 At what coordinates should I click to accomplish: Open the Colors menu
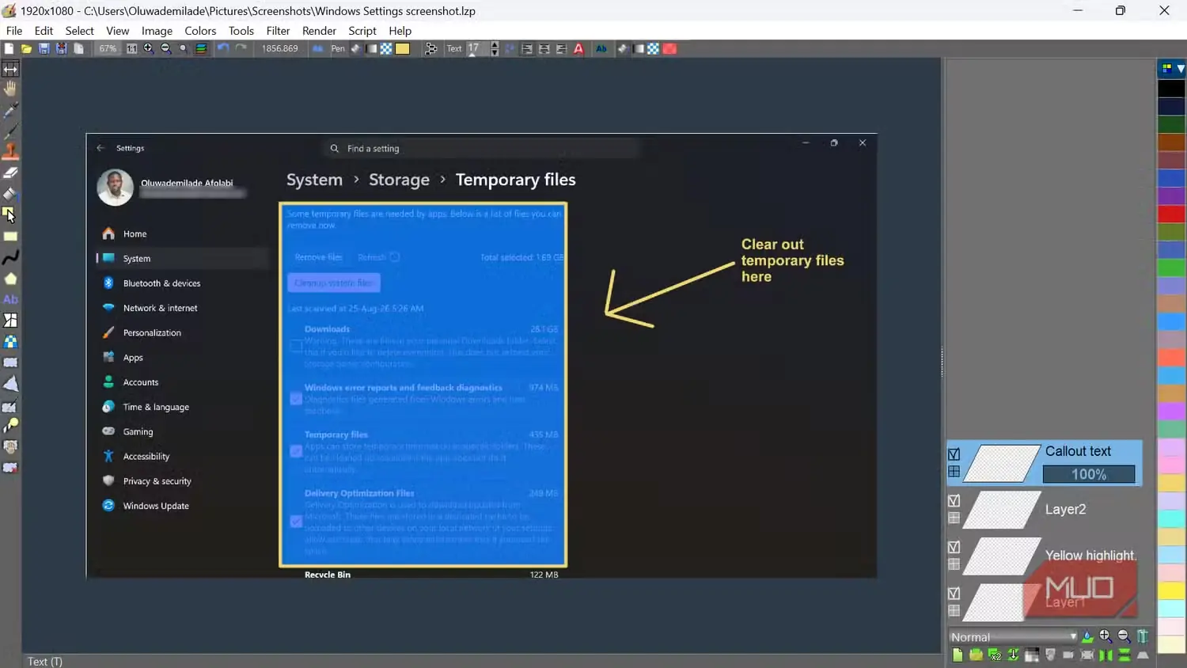200,31
